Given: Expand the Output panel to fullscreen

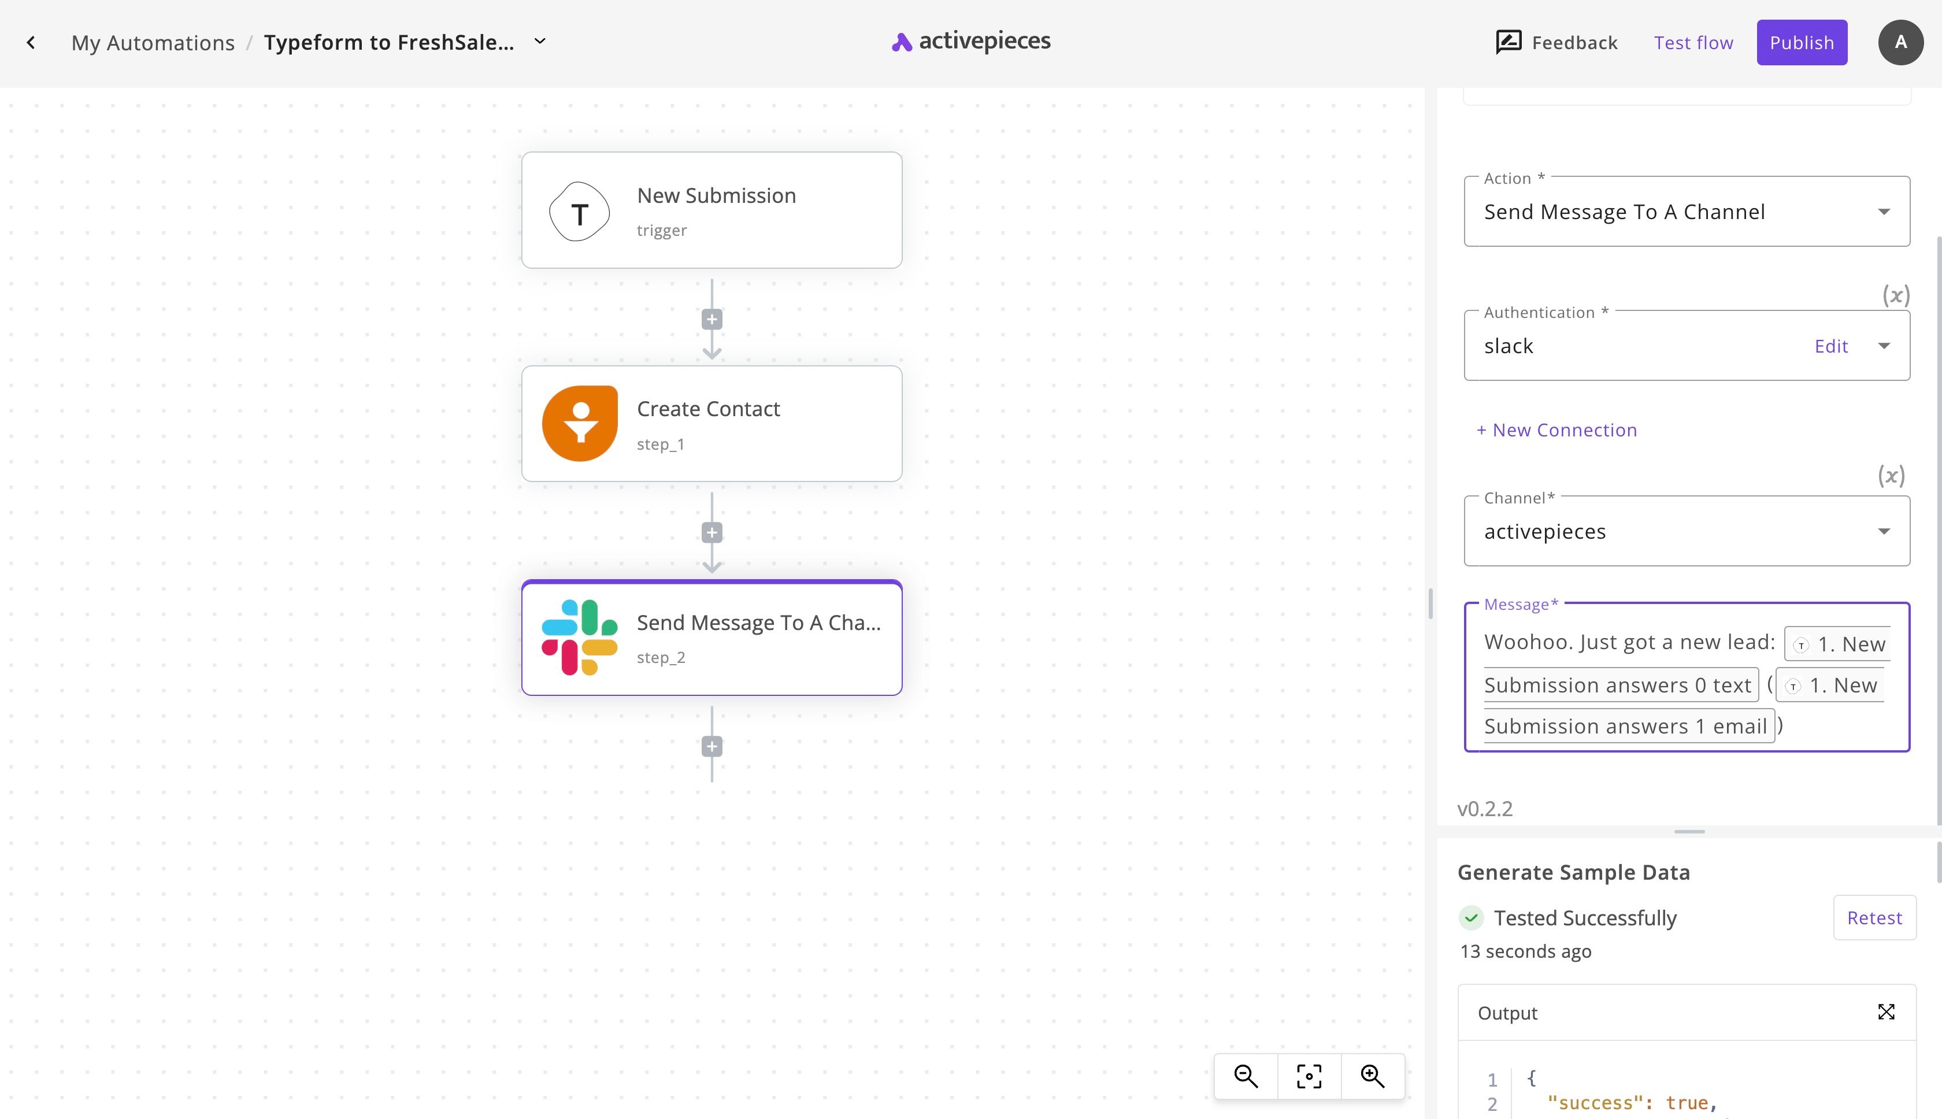Looking at the screenshot, I should (1886, 1012).
